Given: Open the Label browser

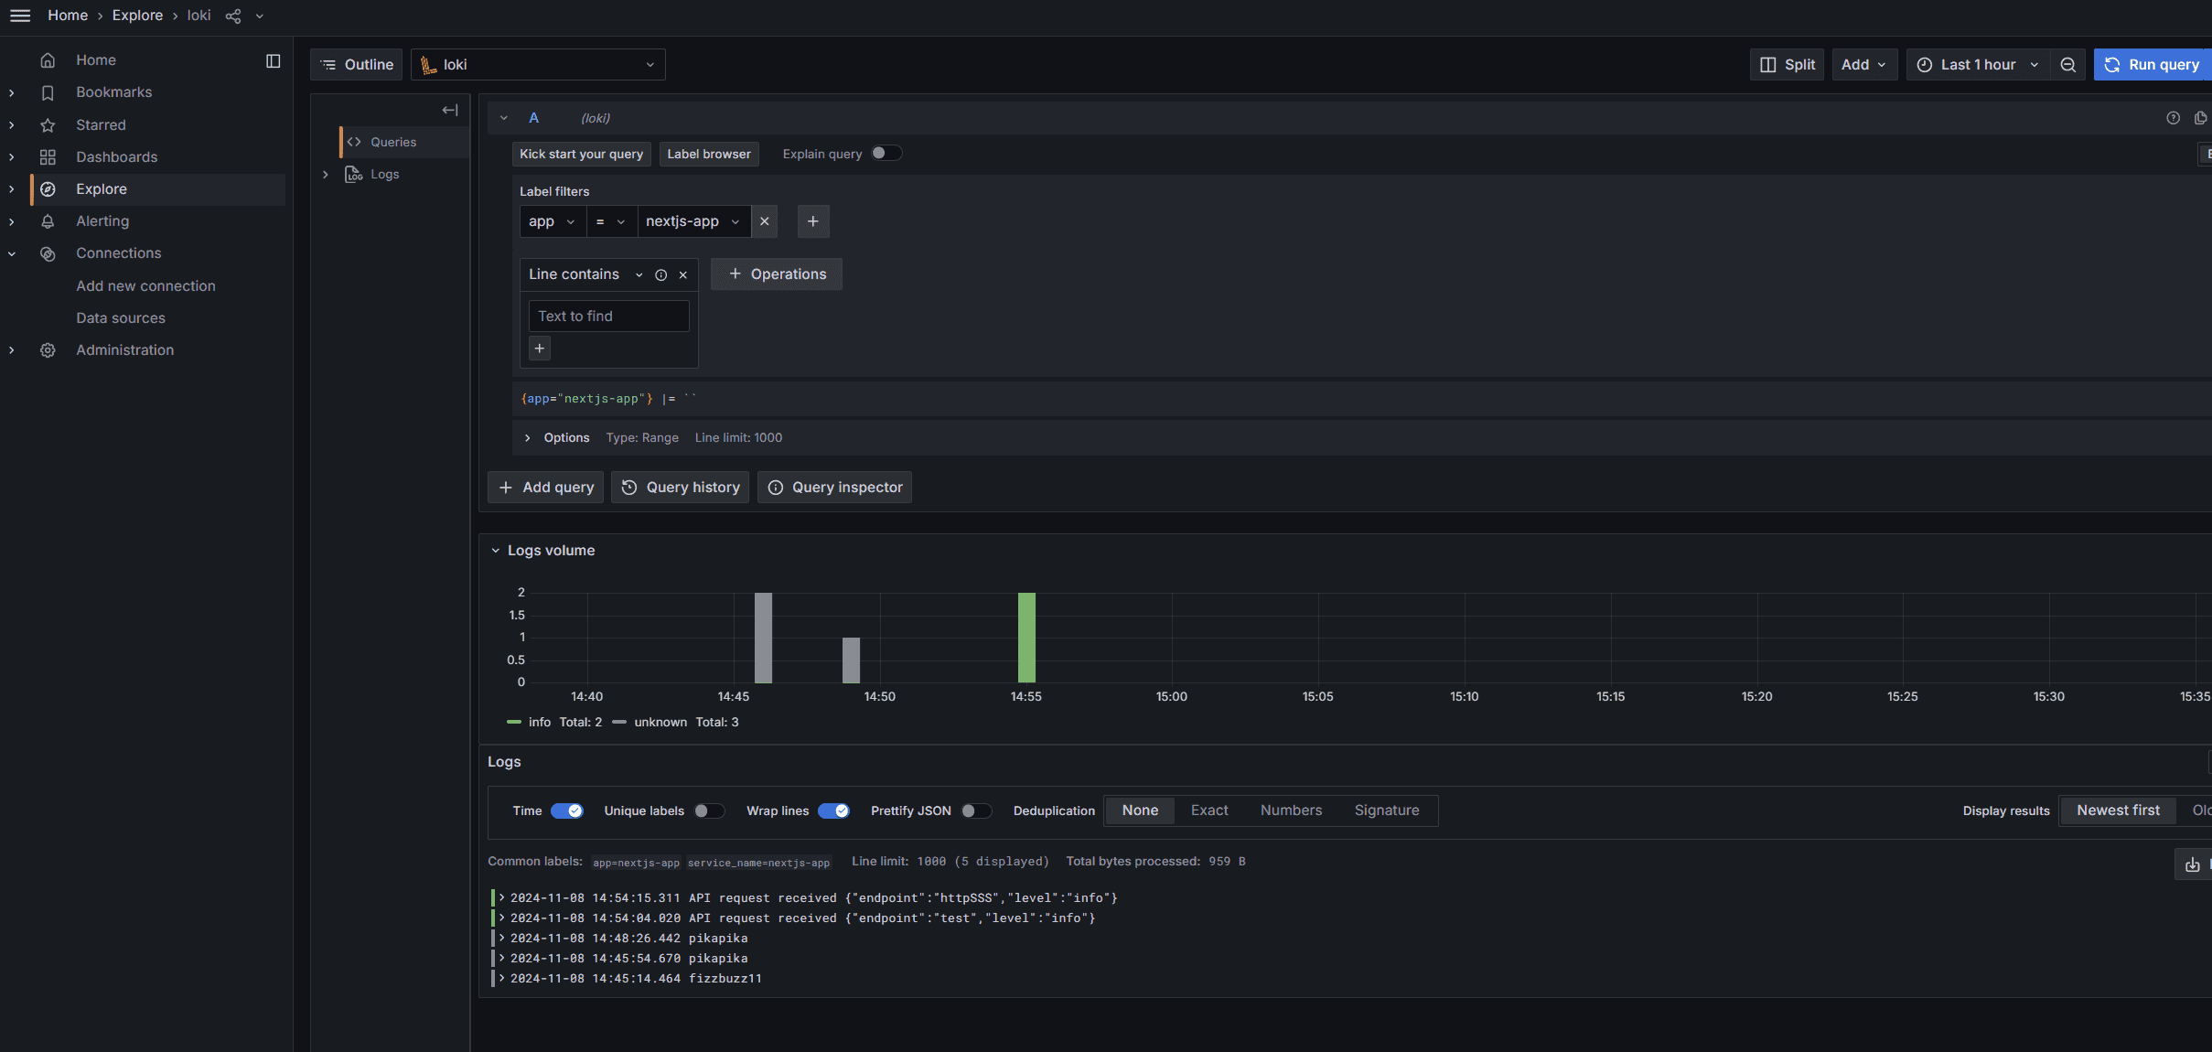Looking at the screenshot, I should (x=708, y=153).
